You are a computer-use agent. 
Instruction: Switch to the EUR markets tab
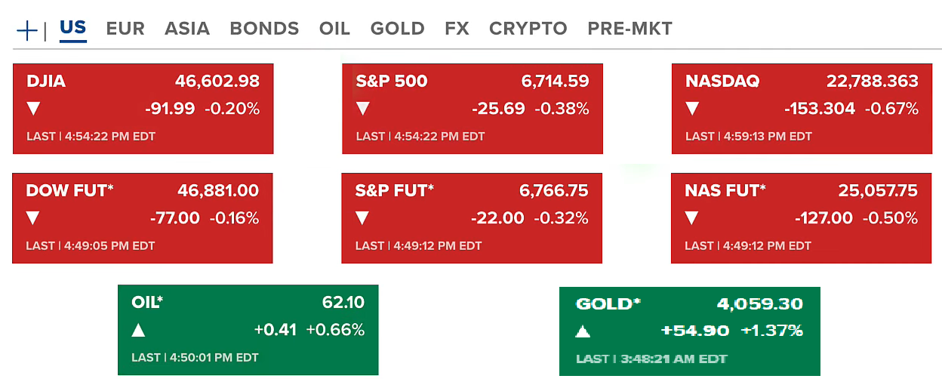125,29
